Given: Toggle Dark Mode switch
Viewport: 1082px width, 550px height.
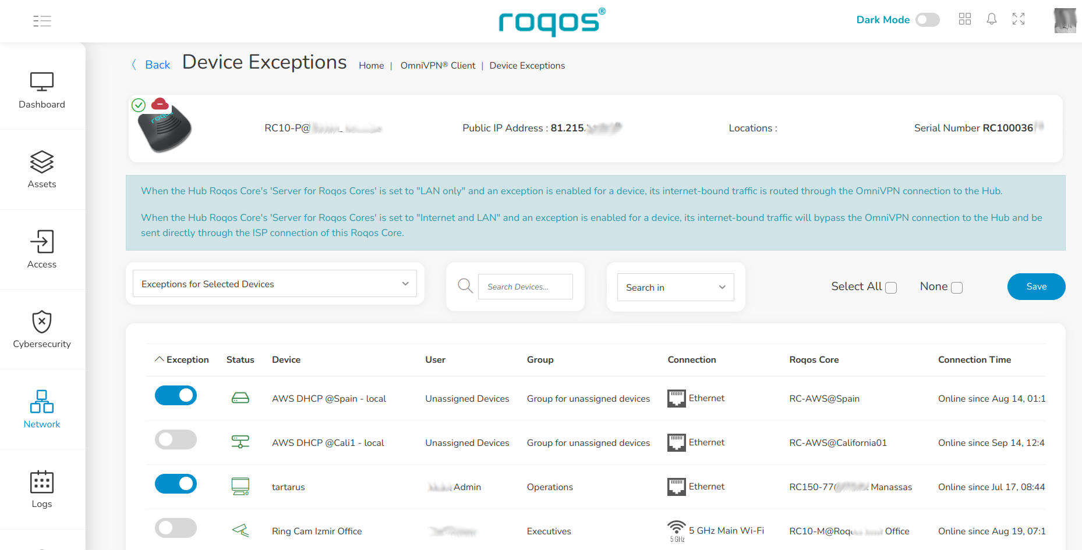Looking at the screenshot, I should [x=928, y=20].
